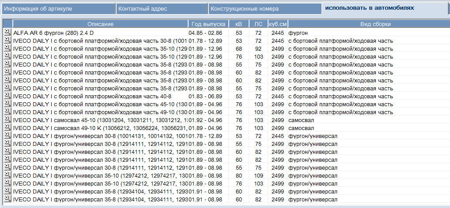Sort by Описание column header
Screen dimensions: 450x208
pyautogui.click(x=100, y=24)
